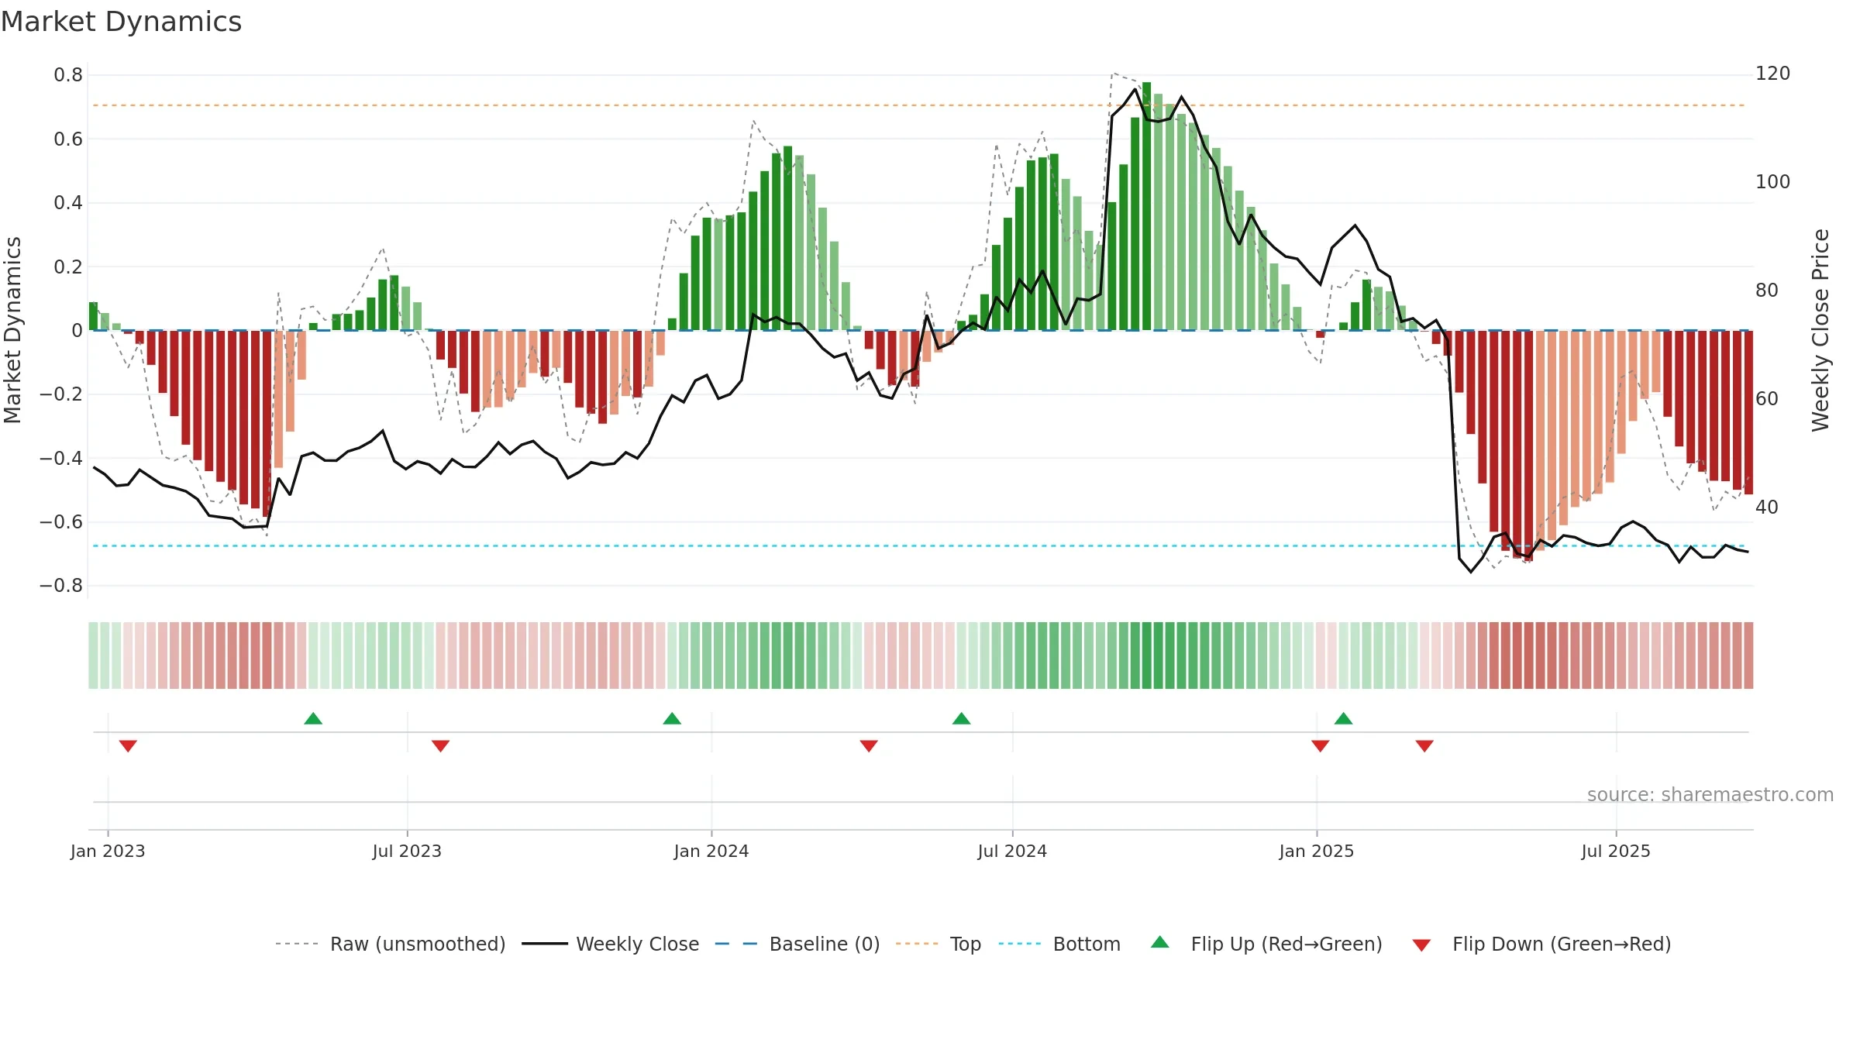The height and width of the screenshot is (1046, 1860).
Task: Click the flip-up marker before Jul 2024
Action: 961,718
